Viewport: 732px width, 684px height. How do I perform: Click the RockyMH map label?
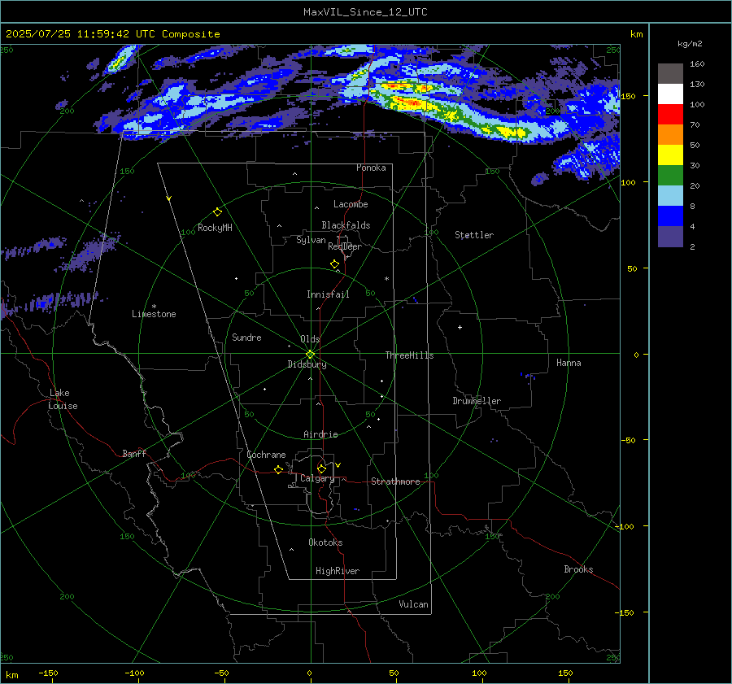(x=215, y=228)
